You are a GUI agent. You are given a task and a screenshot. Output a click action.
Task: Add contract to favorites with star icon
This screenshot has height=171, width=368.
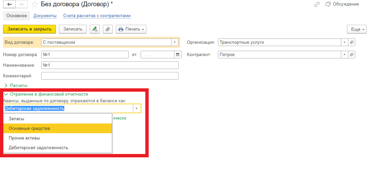tap(34, 4)
